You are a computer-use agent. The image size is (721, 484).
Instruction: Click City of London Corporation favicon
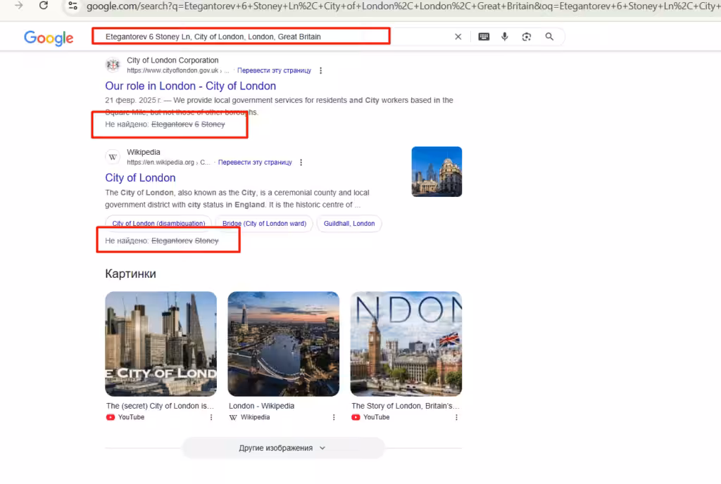pyautogui.click(x=113, y=65)
